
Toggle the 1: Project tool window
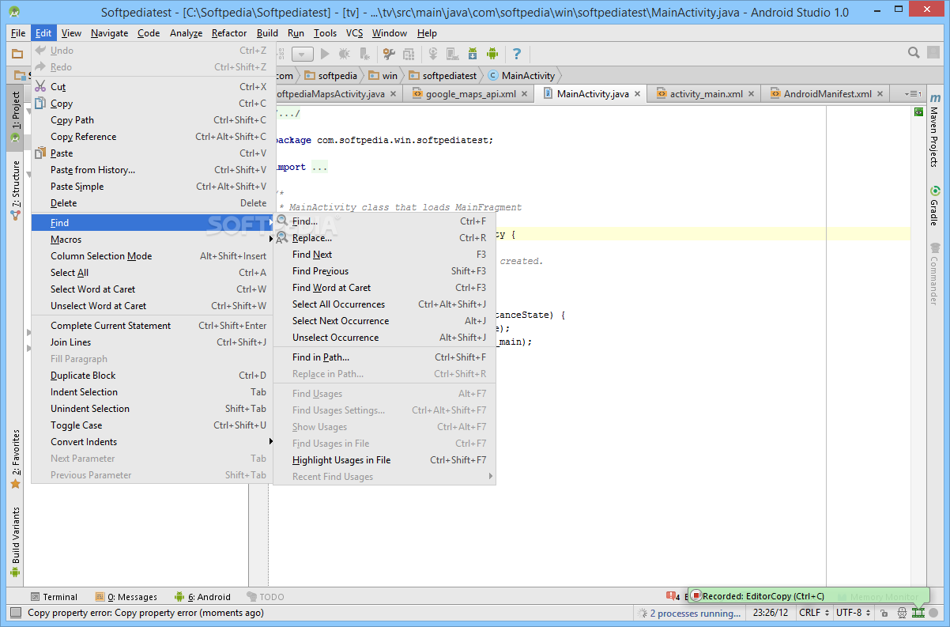tap(16, 116)
